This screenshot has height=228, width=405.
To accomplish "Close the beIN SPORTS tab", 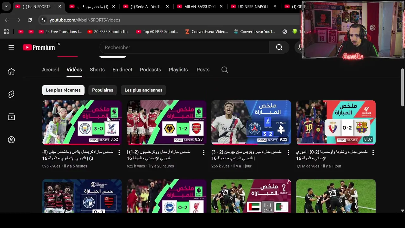I will pyautogui.click(x=60, y=7).
